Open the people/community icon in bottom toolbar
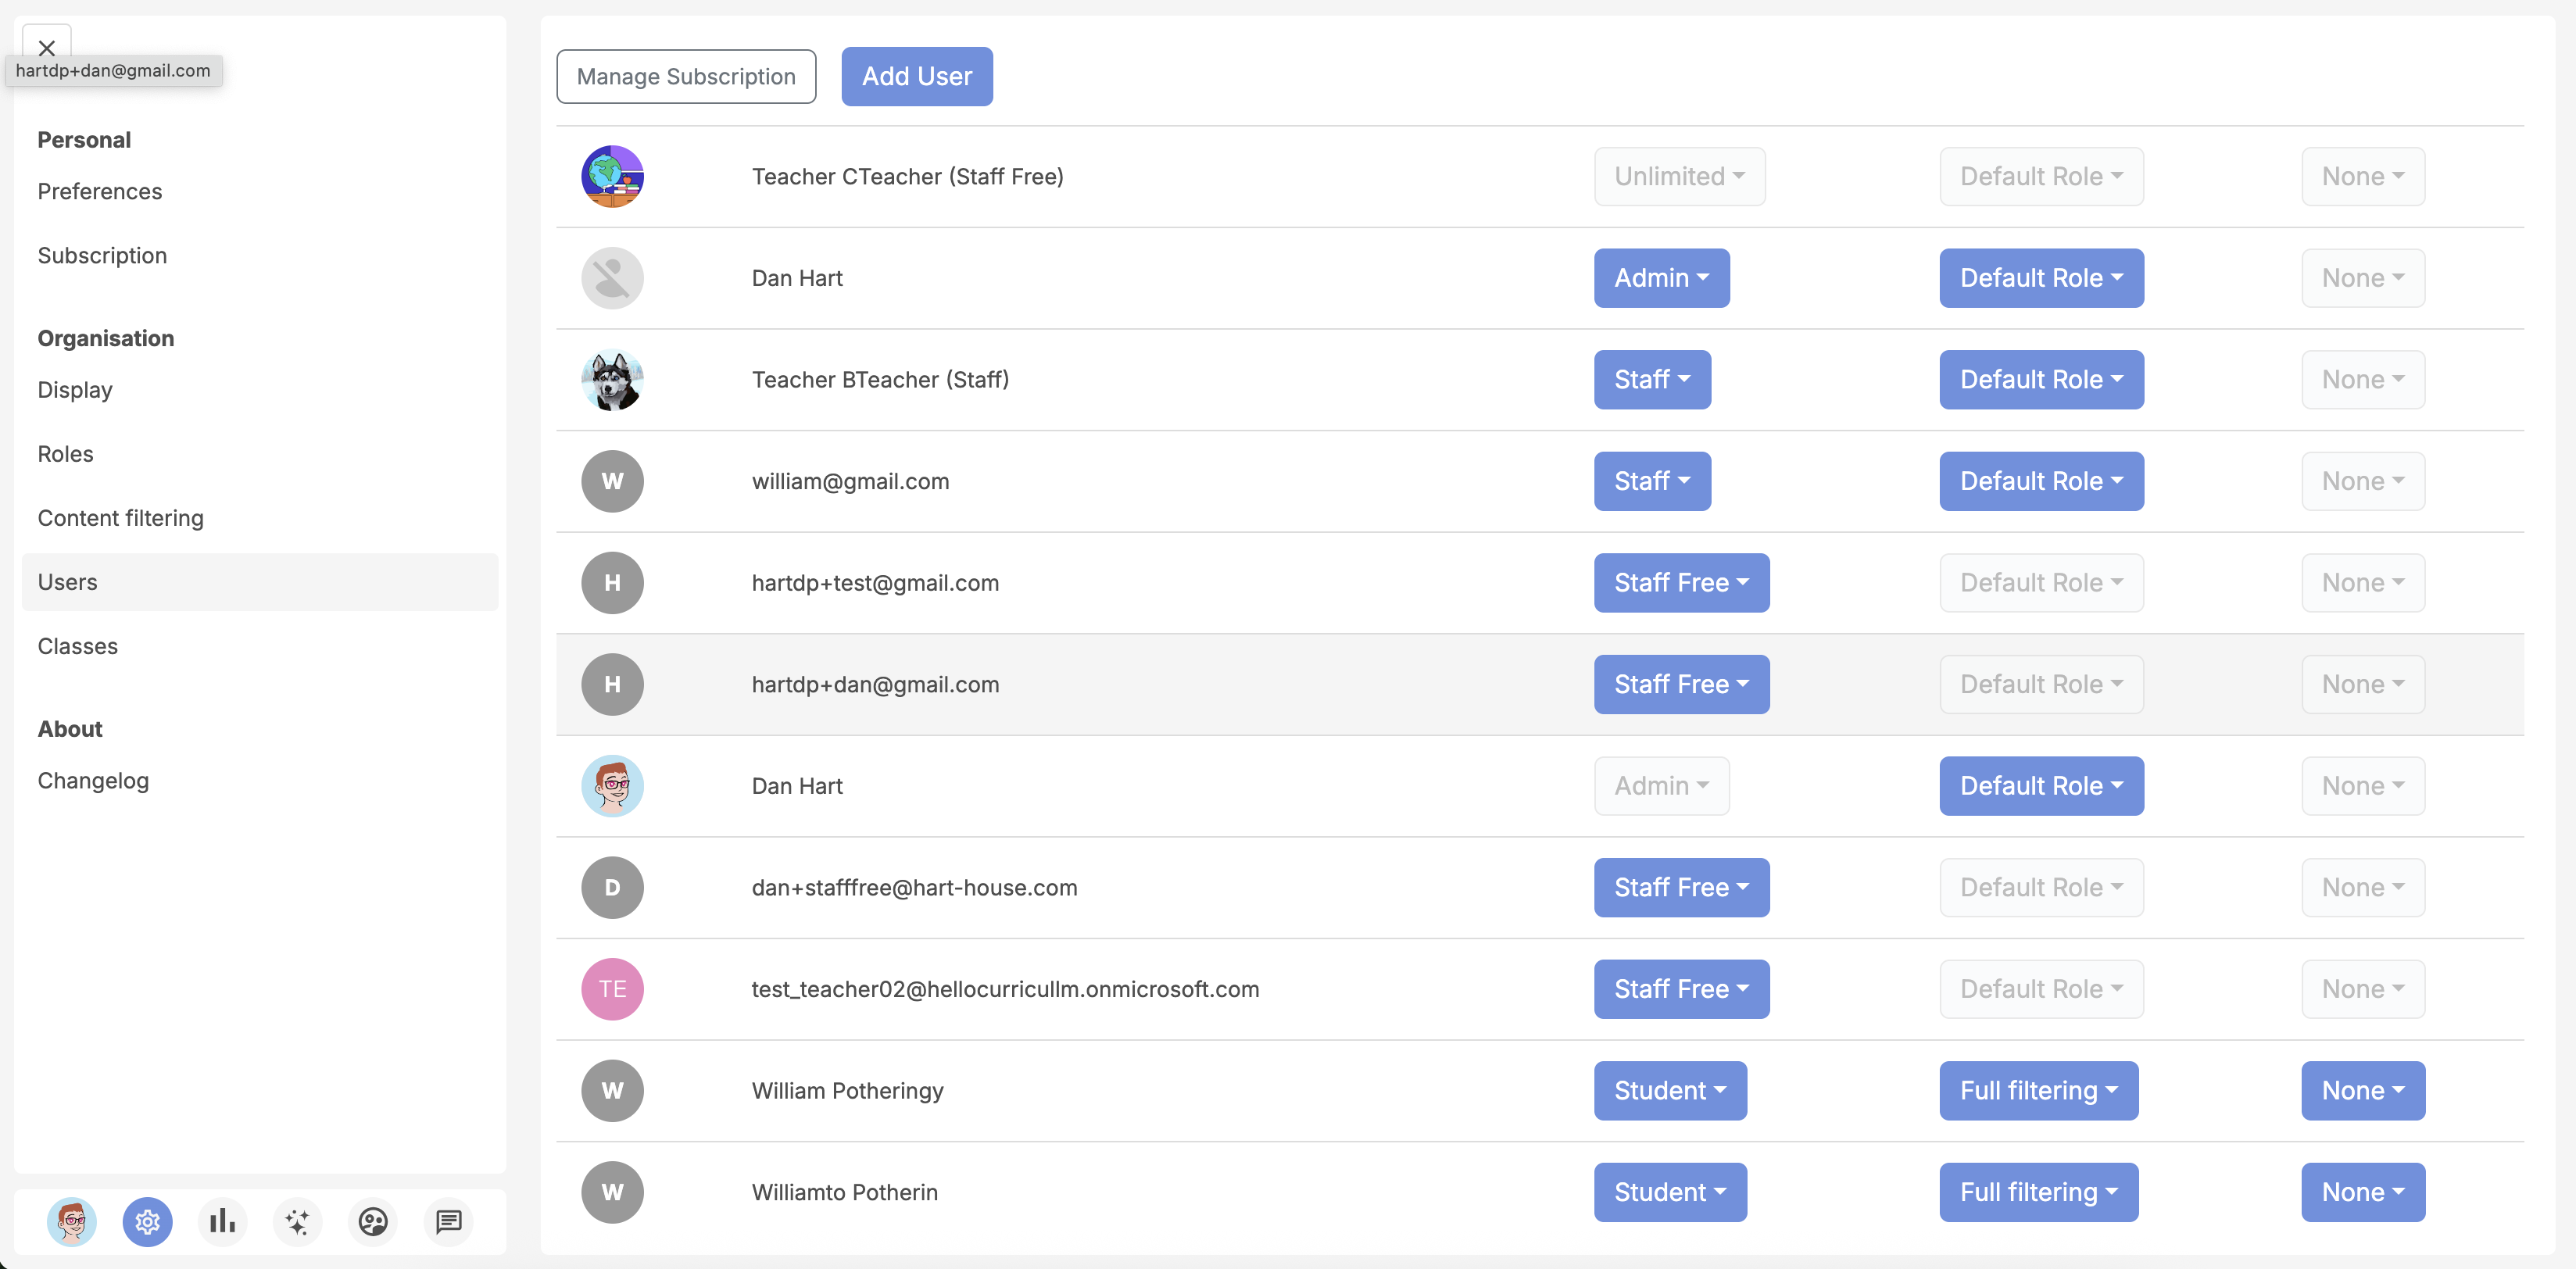 [x=372, y=1221]
